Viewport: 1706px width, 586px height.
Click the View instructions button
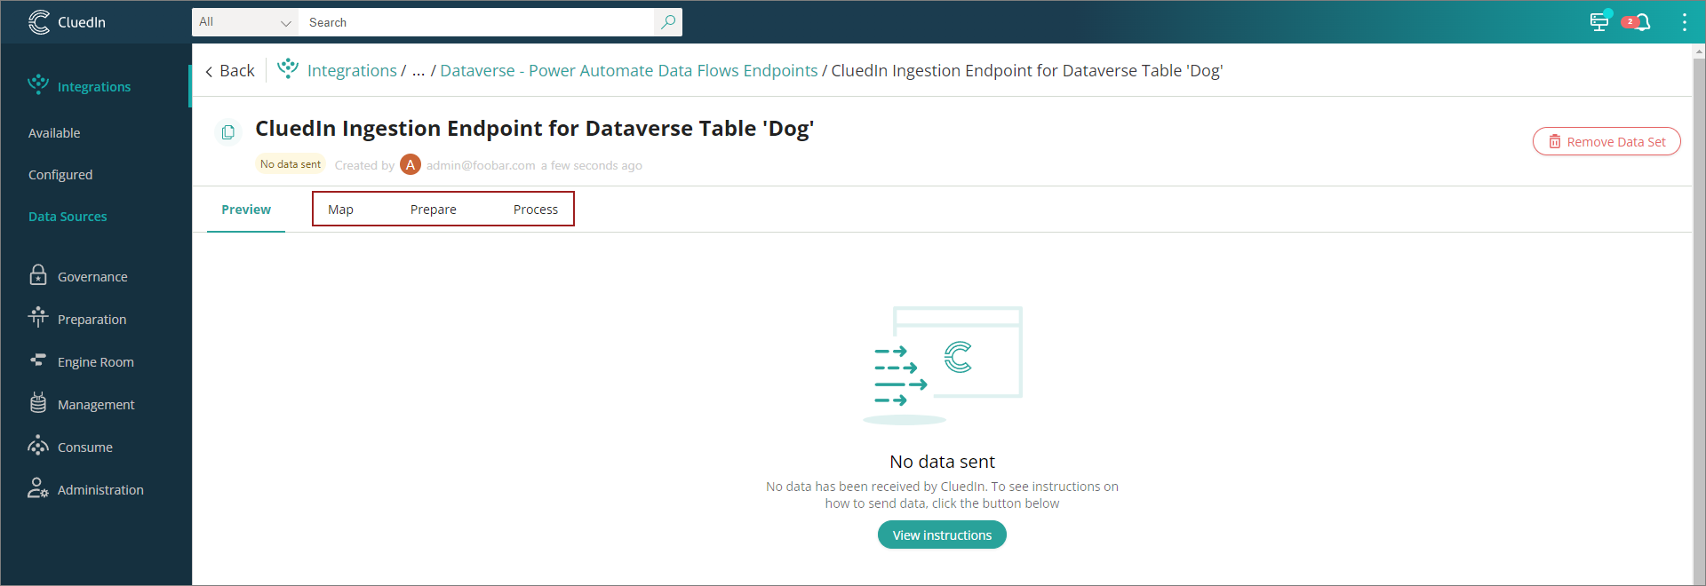click(942, 535)
